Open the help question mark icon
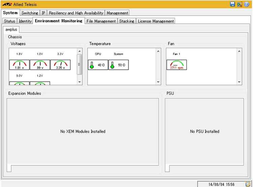 click(x=247, y=4)
